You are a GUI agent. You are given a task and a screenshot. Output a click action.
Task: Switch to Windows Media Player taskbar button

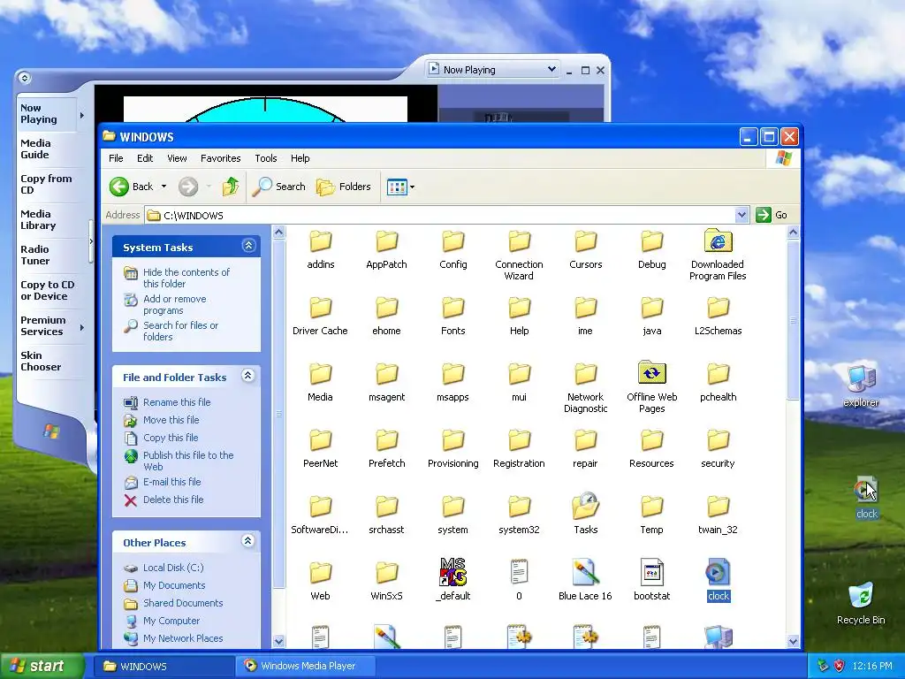[x=307, y=666]
